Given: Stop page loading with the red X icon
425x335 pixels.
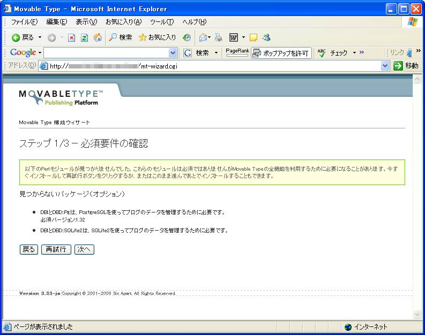Looking at the screenshot, I should tap(72, 37).
